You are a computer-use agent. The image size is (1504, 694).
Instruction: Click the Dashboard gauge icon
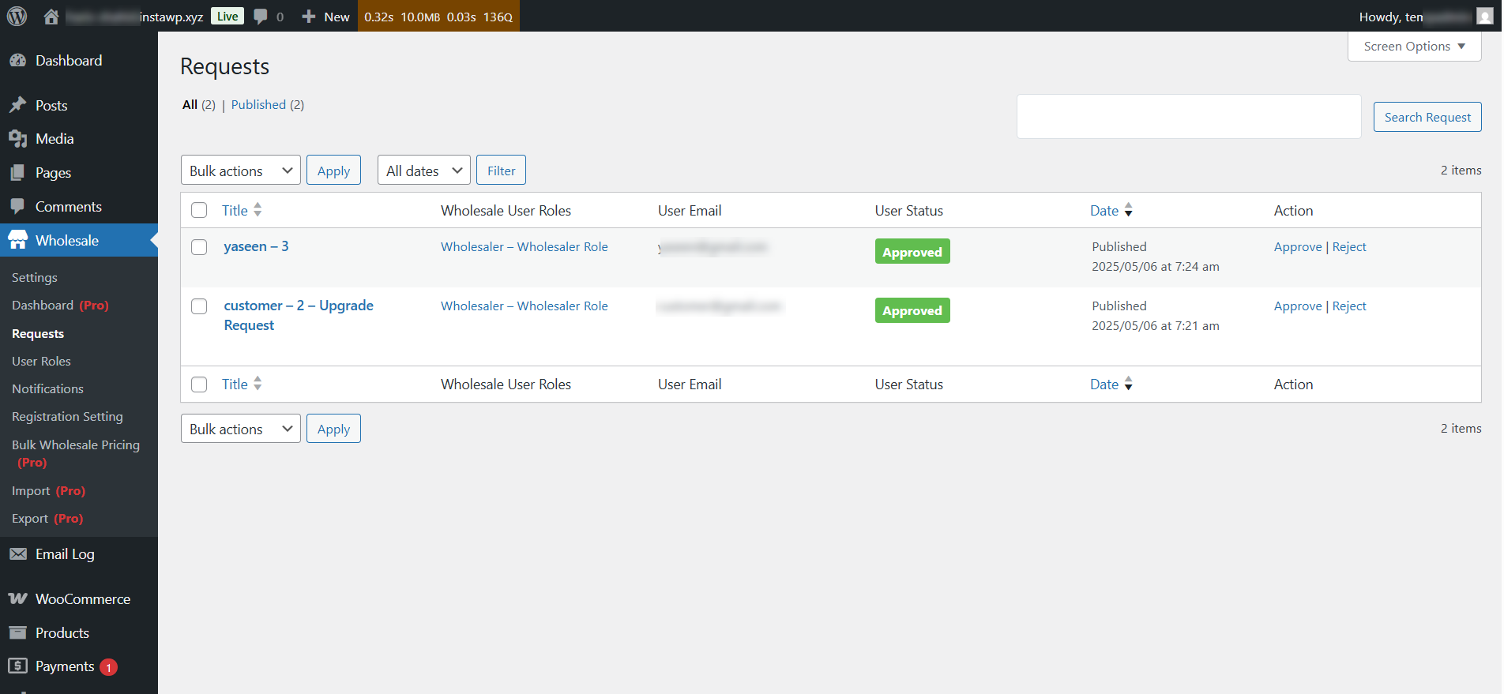point(17,61)
